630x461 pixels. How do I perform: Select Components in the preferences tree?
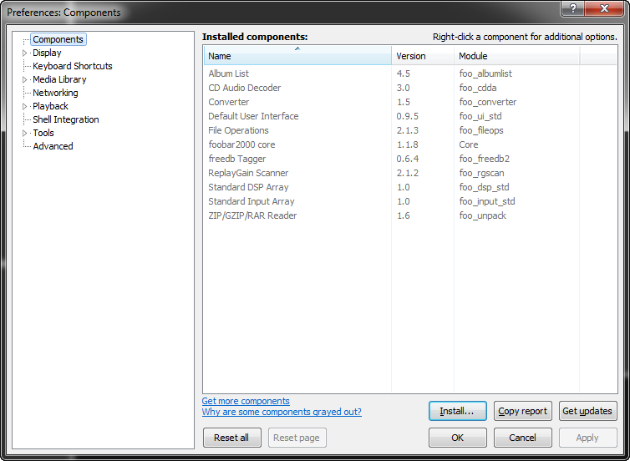click(58, 39)
